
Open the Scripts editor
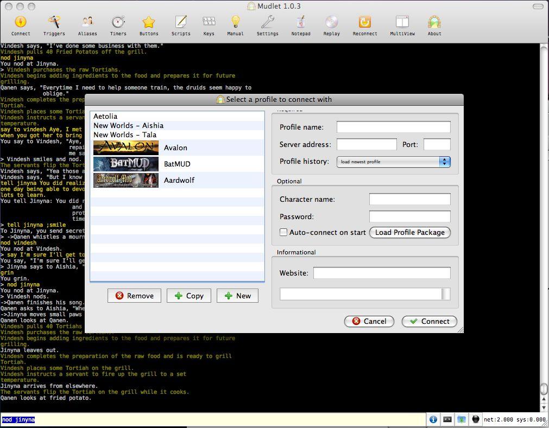pos(181,22)
